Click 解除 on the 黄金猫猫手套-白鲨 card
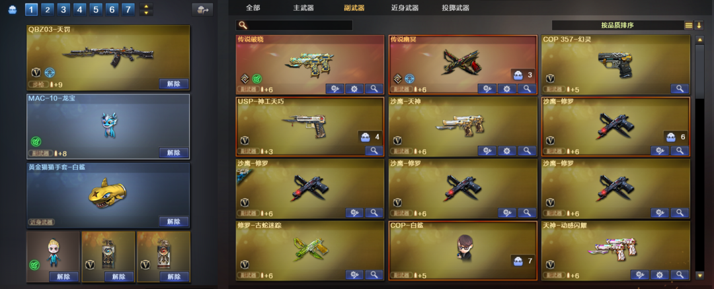The height and width of the screenshot is (289, 714). coord(173,221)
